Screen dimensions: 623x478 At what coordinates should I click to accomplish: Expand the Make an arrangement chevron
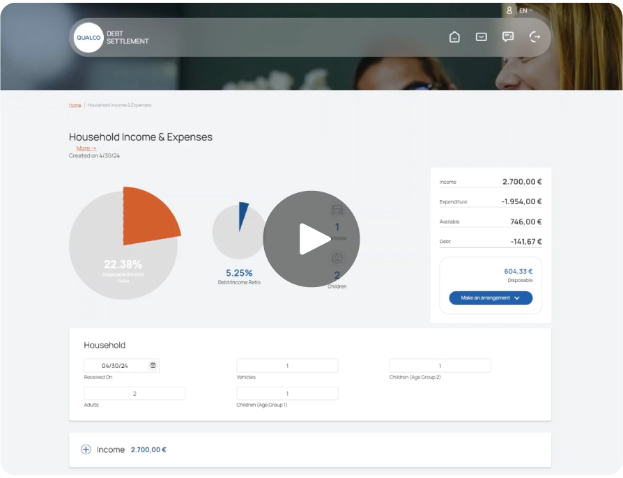516,298
